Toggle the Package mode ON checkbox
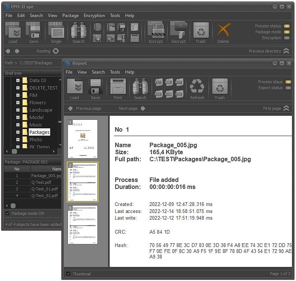 click(7, 213)
